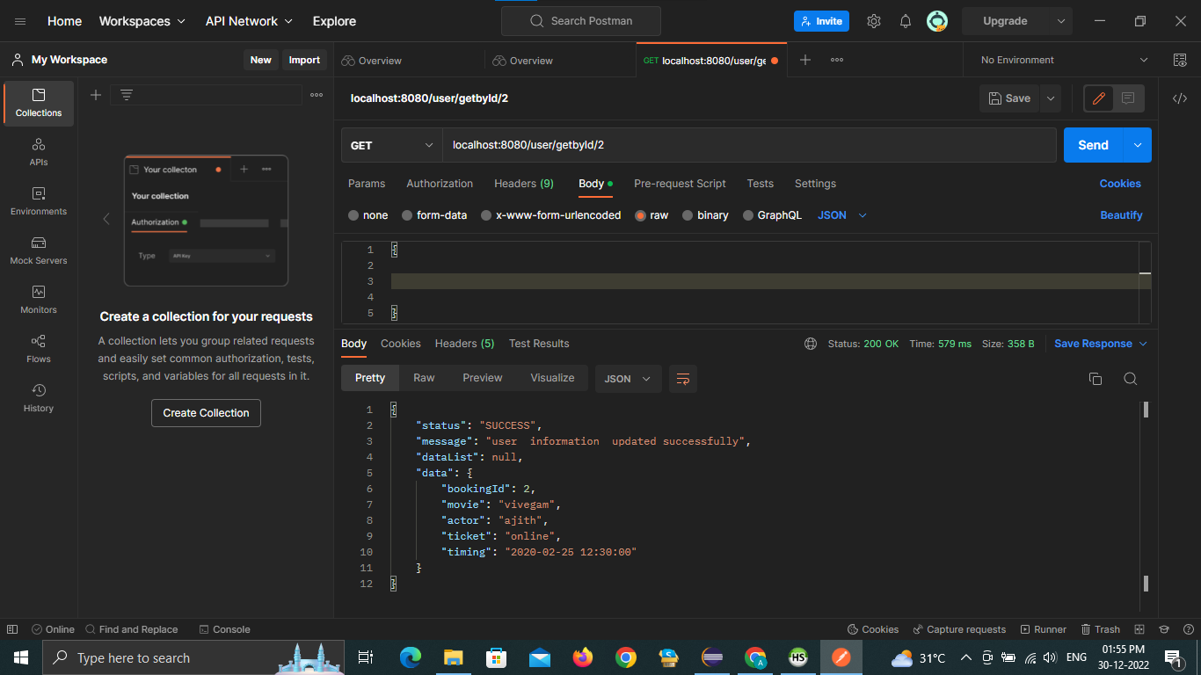Select the binary body type
The image size is (1201, 675).
click(x=706, y=215)
